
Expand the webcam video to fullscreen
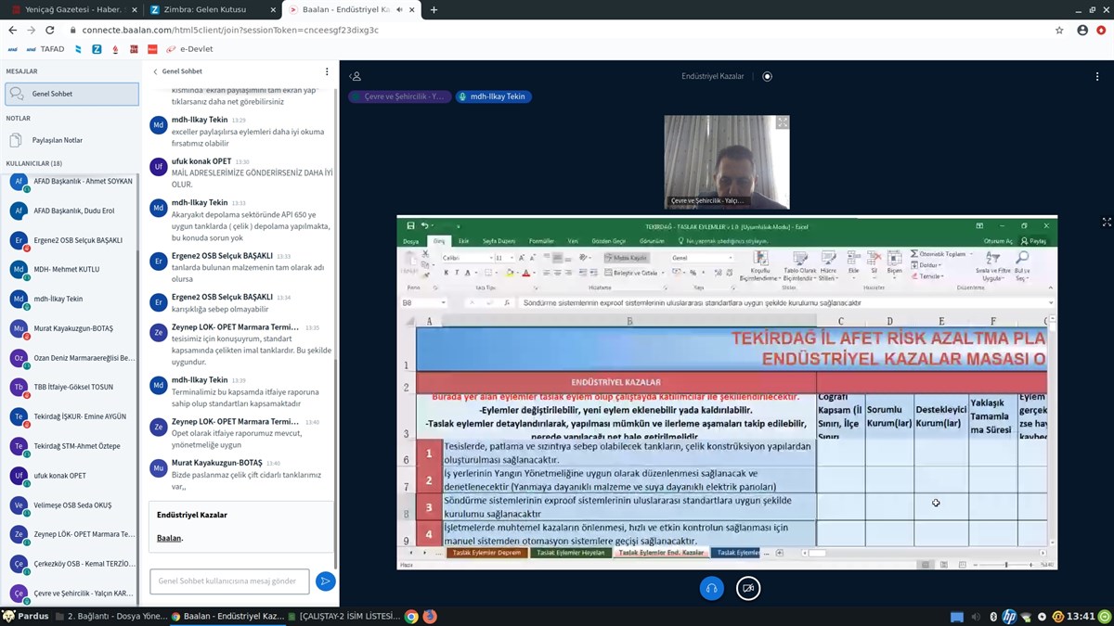coord(783,121)
